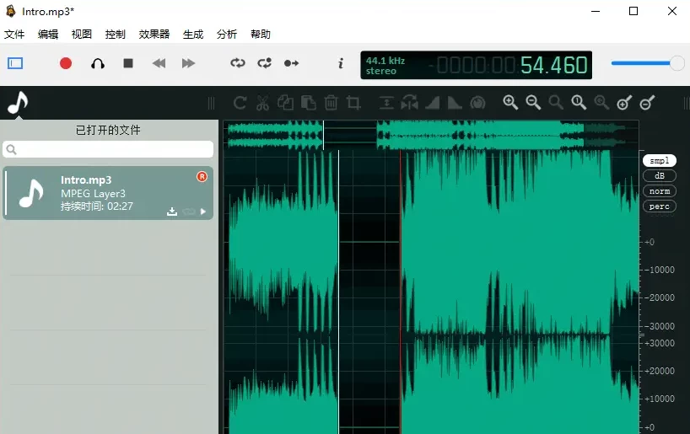Open the 生成 menu

coord(193,35)
